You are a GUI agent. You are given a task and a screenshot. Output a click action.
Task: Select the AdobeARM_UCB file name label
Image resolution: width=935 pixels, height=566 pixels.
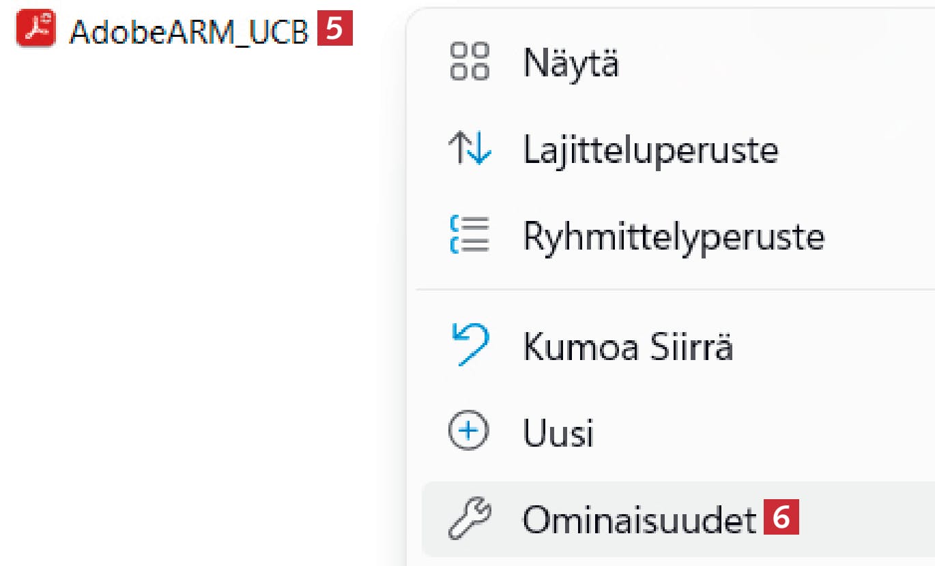coord(188,31)
